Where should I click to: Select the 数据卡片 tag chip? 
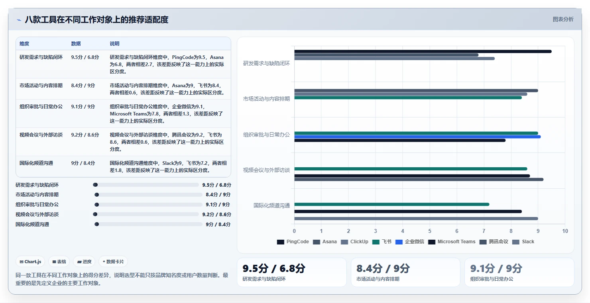point(113,262)
